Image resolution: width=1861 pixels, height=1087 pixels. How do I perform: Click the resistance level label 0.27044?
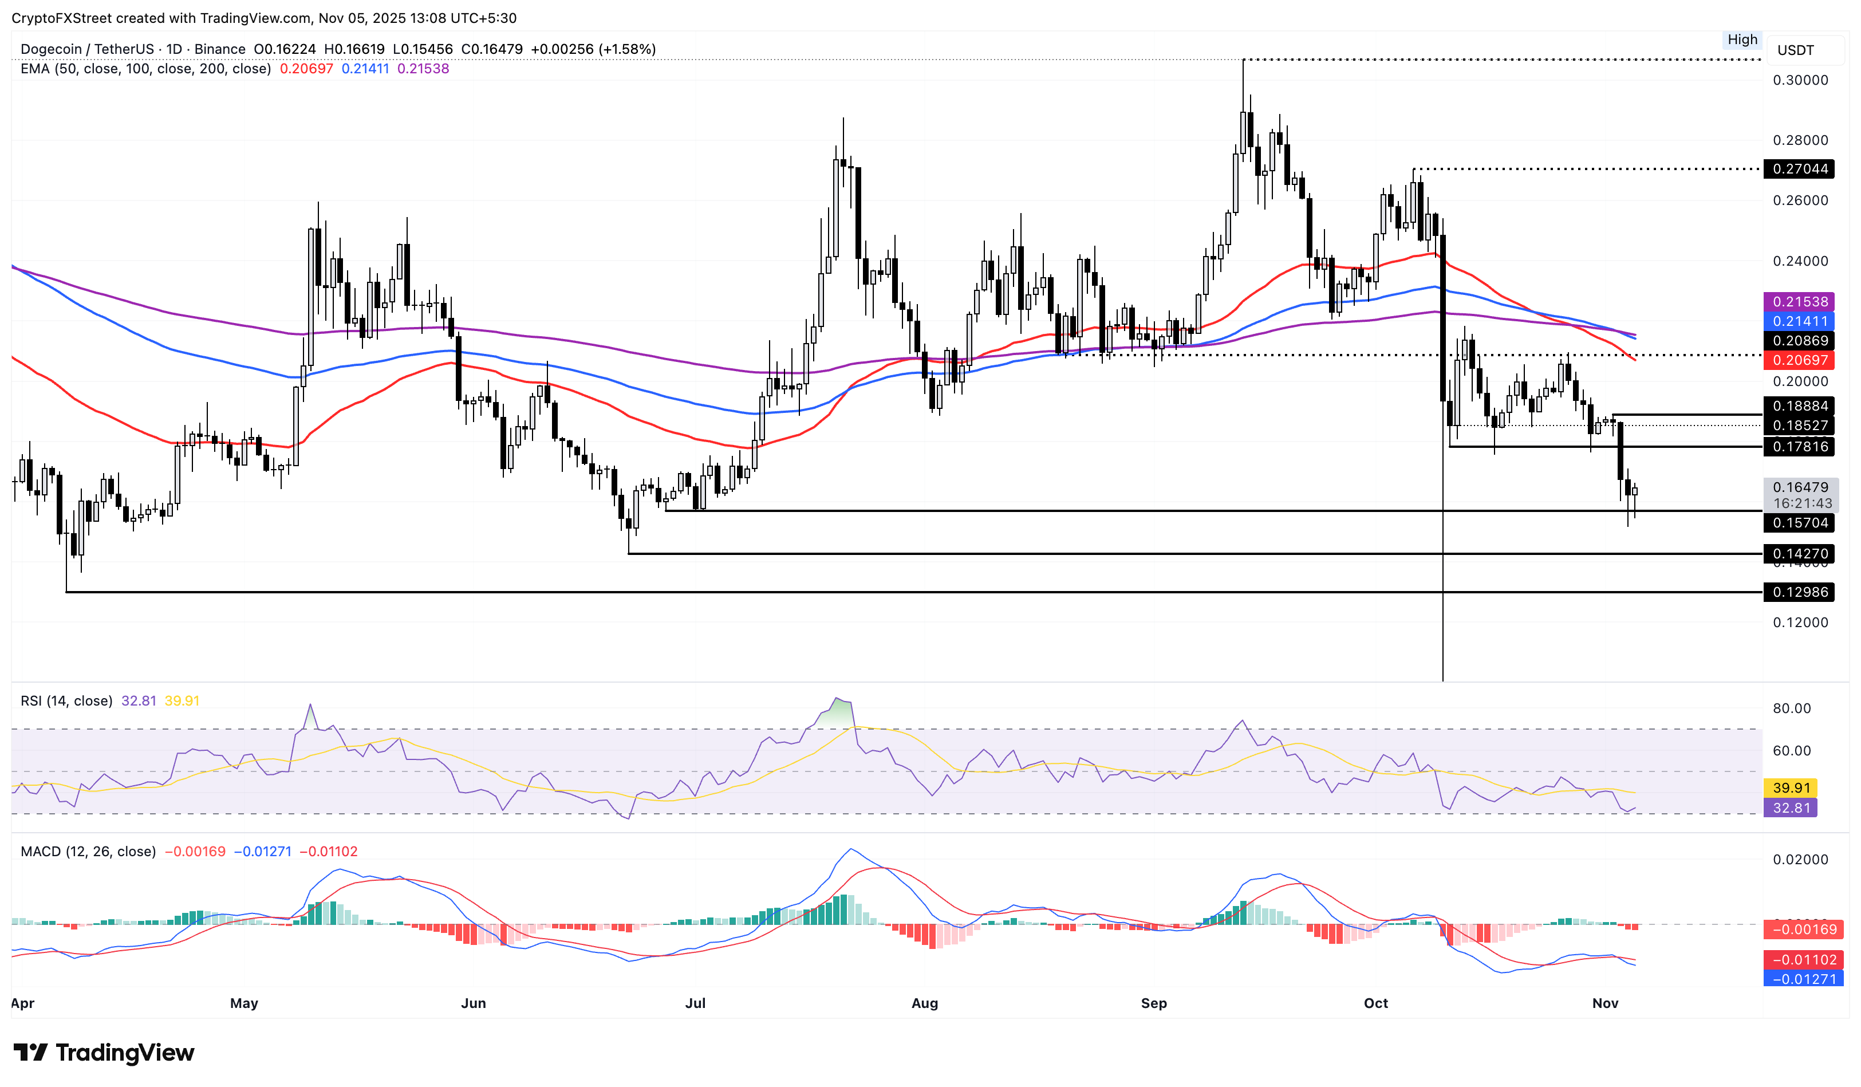[1802, 169]
